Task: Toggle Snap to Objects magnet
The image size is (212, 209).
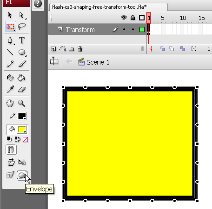Action: 11,150
